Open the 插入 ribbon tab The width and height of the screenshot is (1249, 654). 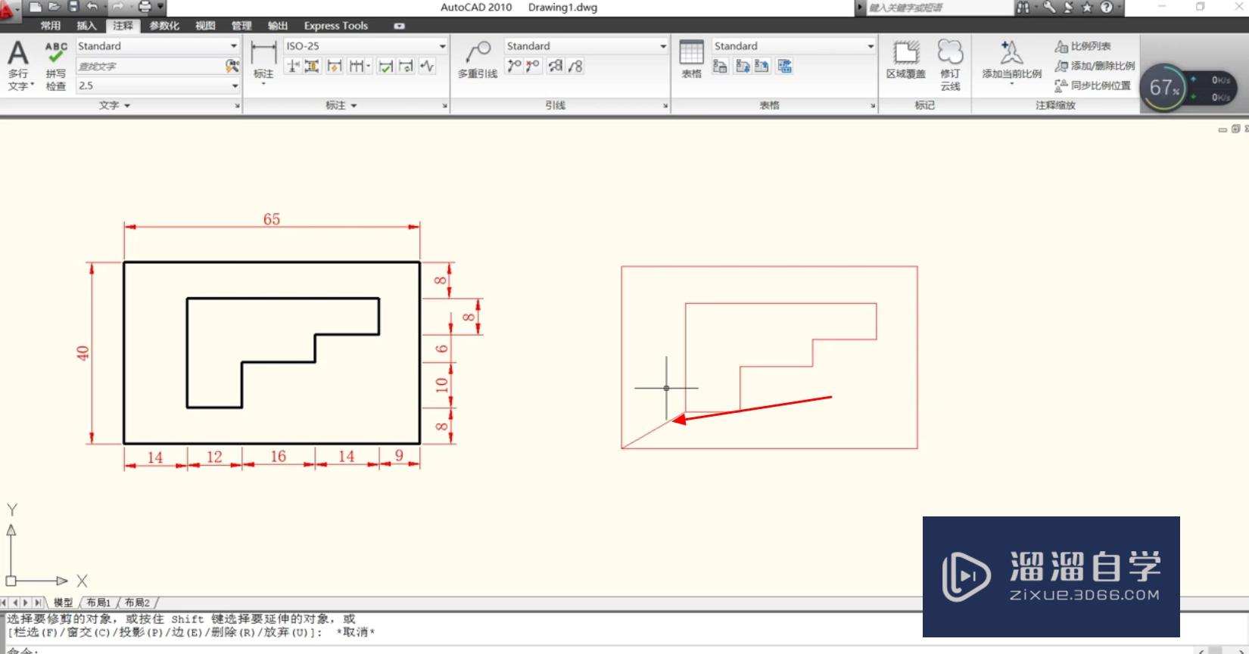[87, 26]
